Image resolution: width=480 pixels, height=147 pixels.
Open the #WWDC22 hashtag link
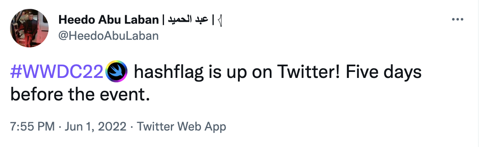pos(57,72)
